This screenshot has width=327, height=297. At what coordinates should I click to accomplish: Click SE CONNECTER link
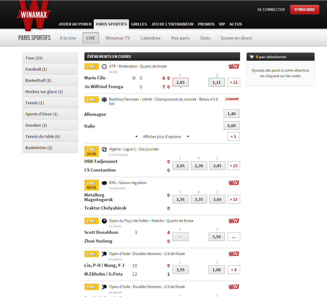click(x=271, y=10)
